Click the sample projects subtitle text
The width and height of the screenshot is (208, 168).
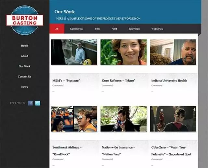click(x=98, y=18)
